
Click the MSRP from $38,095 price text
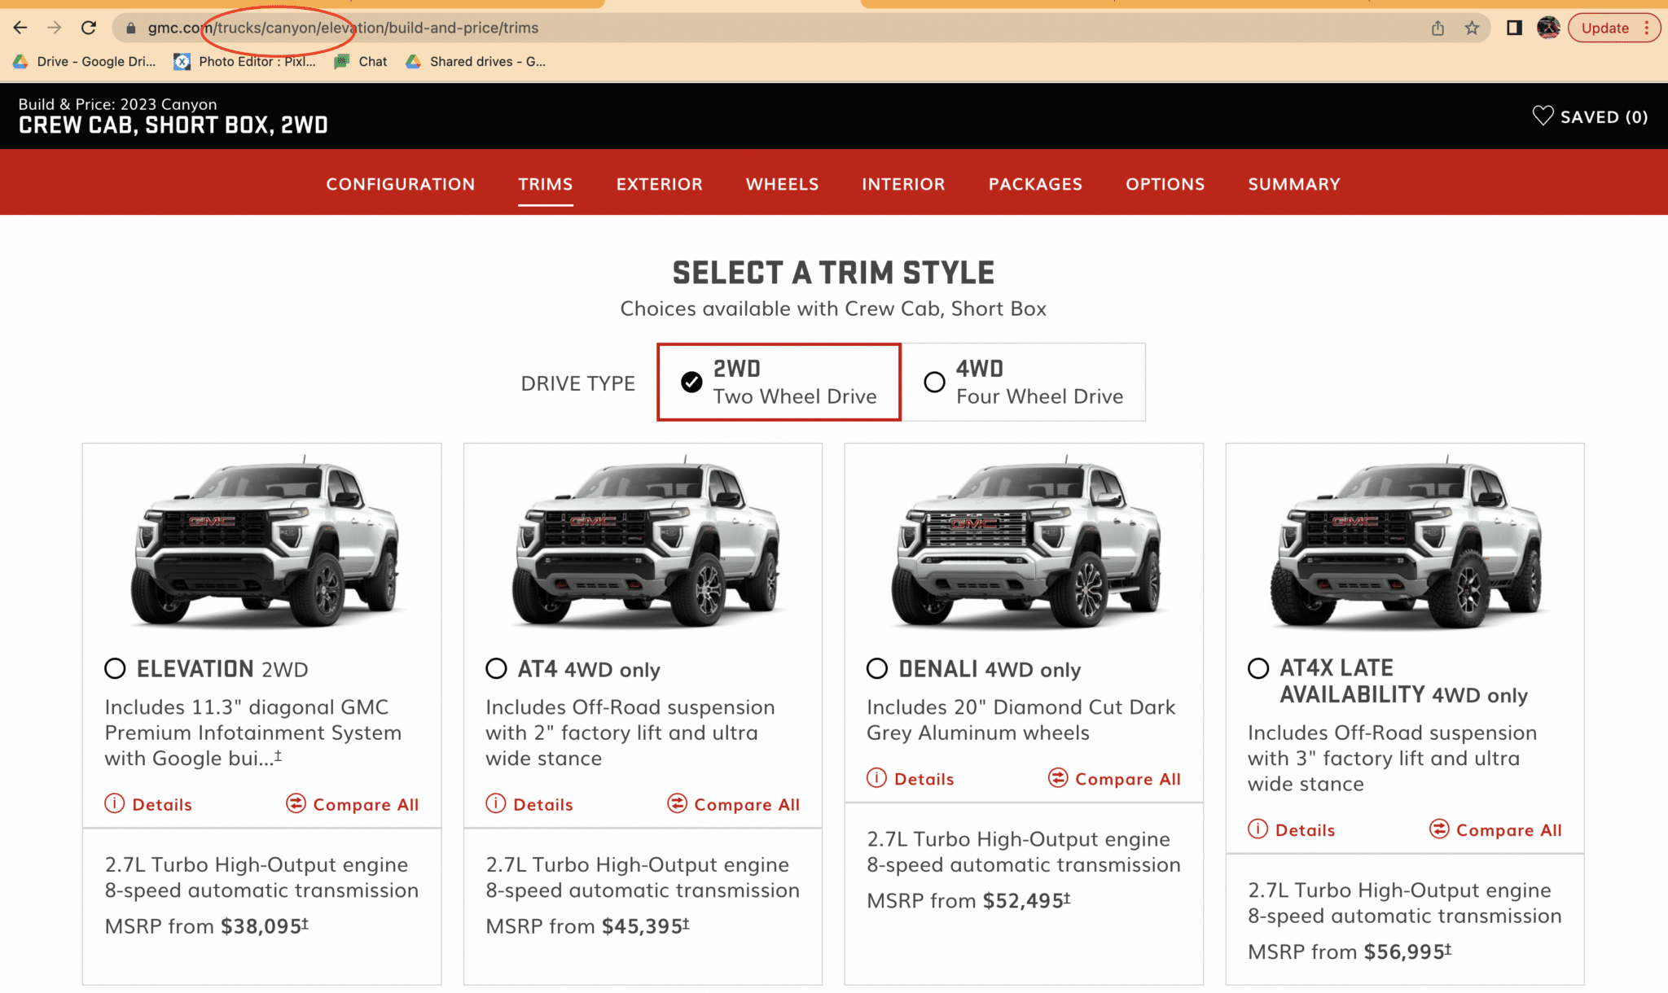[207, 925]
